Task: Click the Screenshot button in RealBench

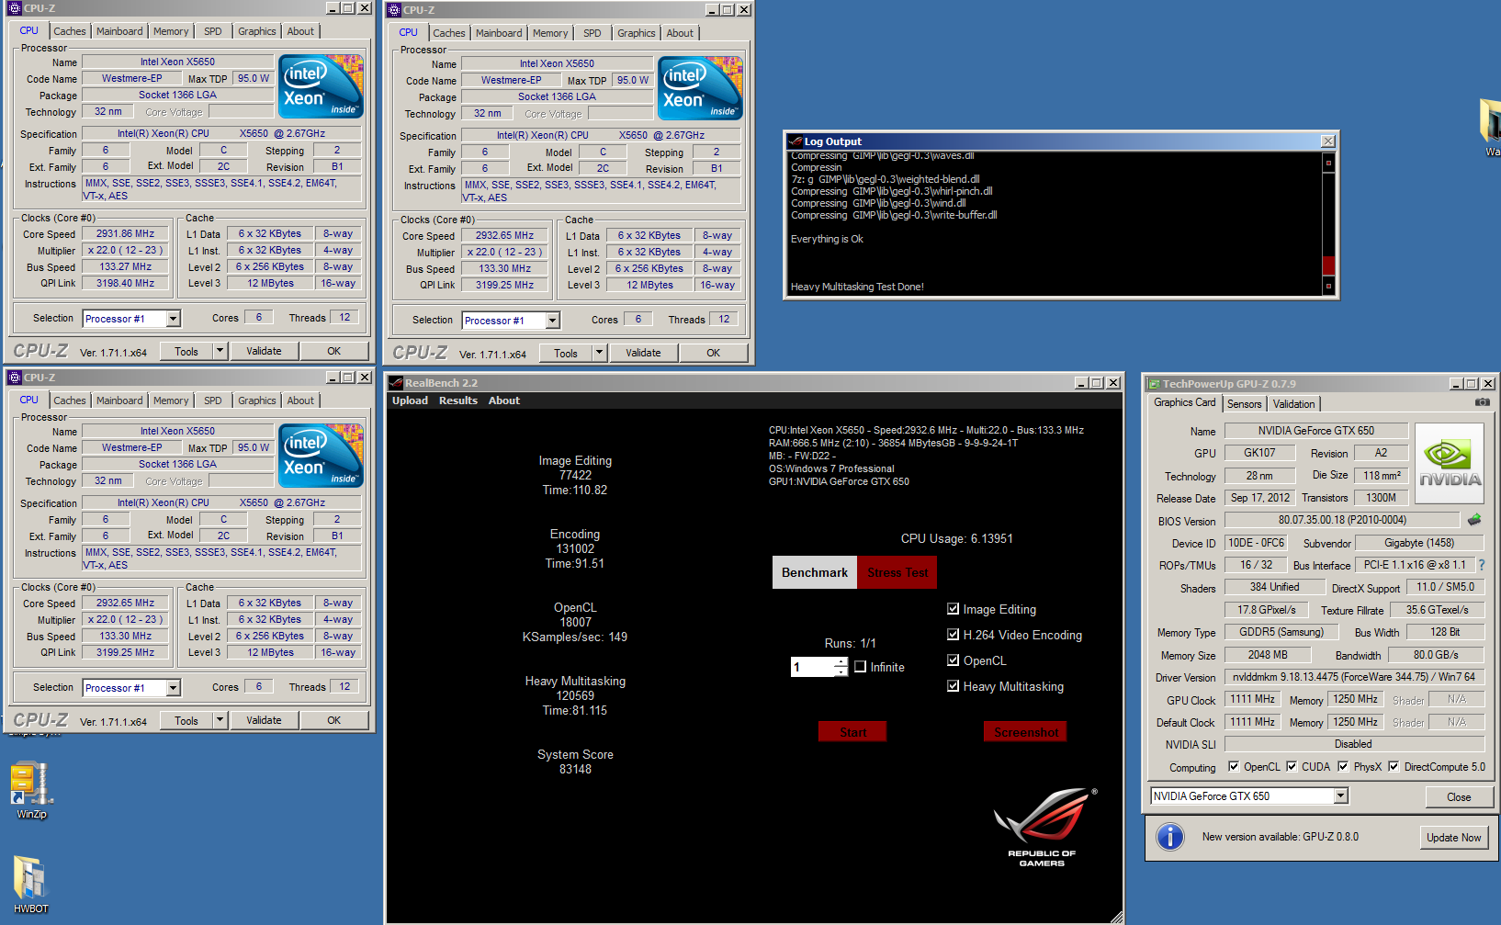Action: click(x=1025, y=732)
